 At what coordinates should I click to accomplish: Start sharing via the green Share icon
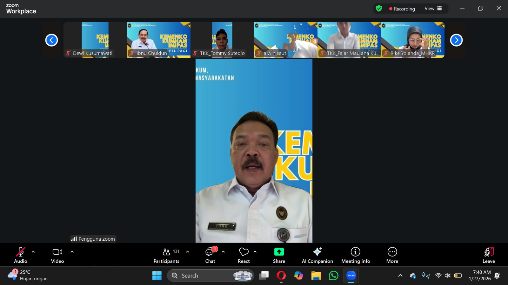point(279,252)
